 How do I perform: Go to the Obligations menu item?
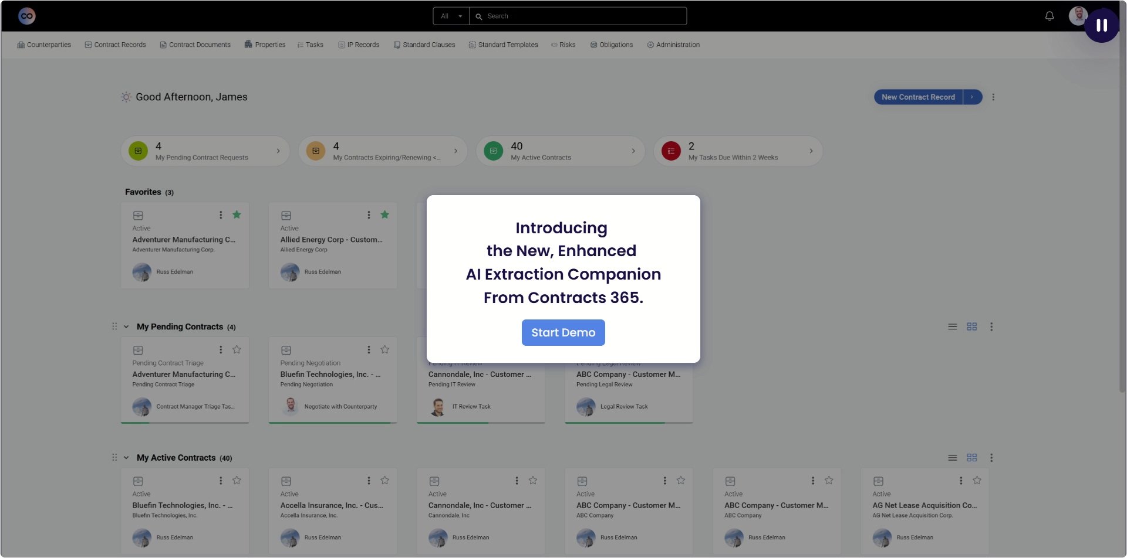tap(611, 45)
